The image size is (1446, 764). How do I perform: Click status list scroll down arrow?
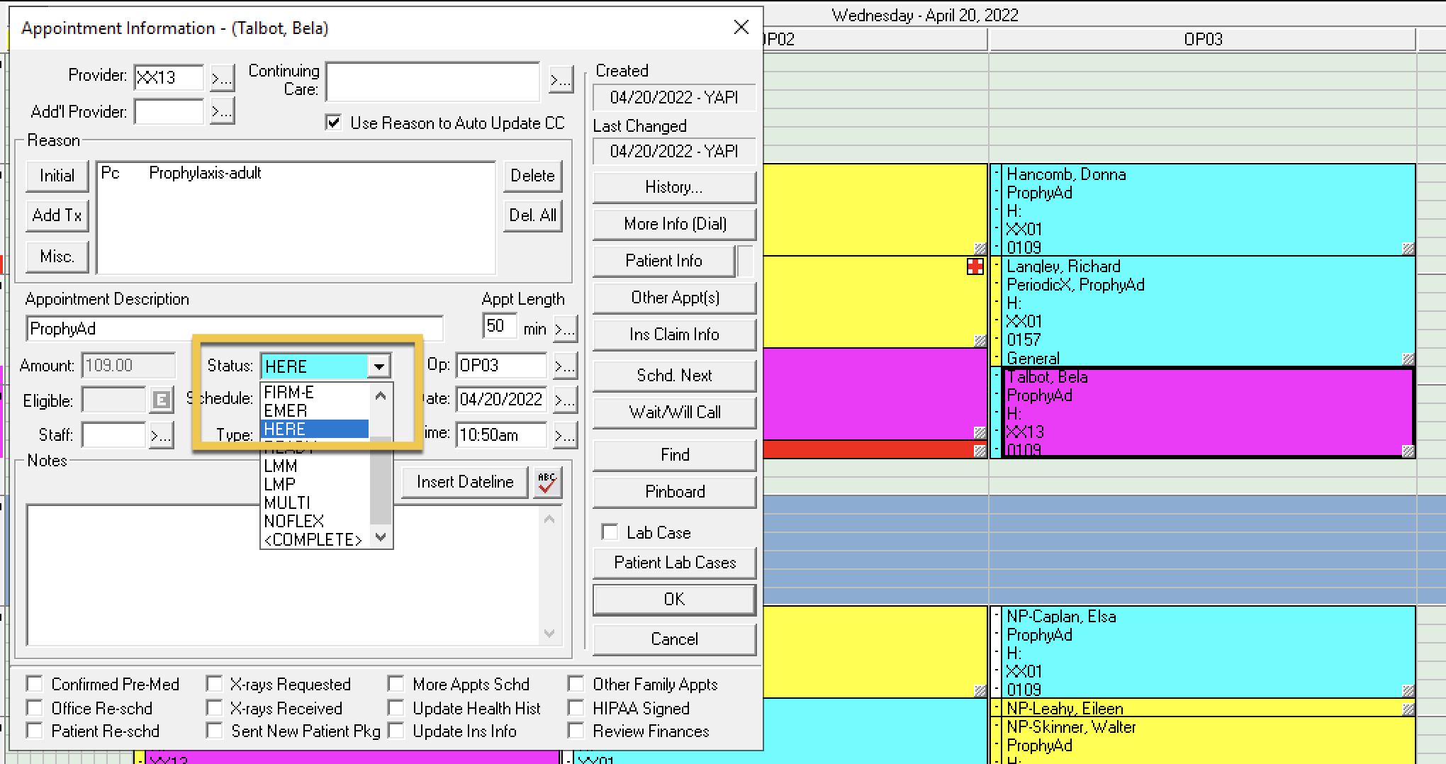pyautogui.click(x=381, y=537)
